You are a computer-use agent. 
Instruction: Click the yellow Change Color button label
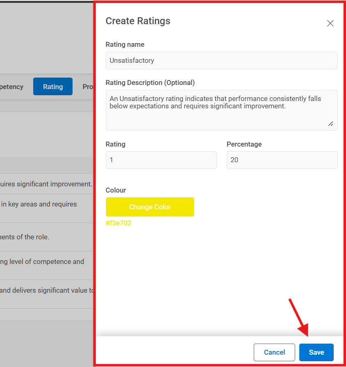click(x=150, y=207)
